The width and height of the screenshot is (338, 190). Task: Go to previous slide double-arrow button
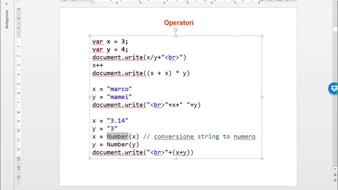[335, 175]
